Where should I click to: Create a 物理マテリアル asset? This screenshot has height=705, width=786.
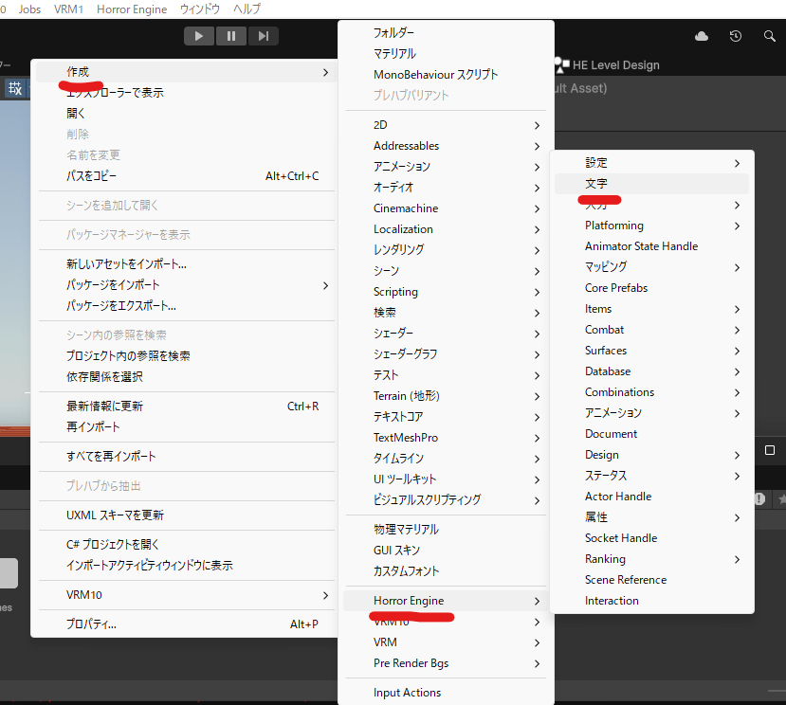(447, 530)
